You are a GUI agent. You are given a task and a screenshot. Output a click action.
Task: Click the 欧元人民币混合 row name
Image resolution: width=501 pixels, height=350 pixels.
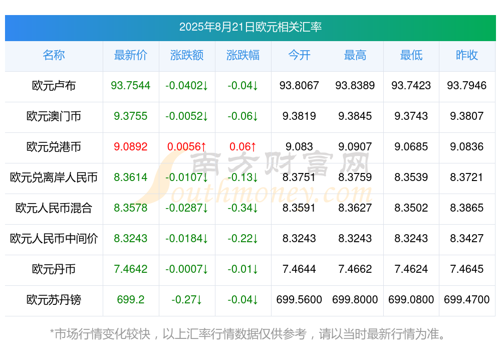(x=54, y=208)
